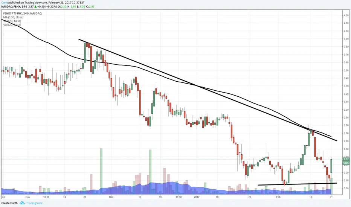Image resolution: width=351 pixels, height=207 pixels.
Task: Click the 3.00 price axis label
Action: pyautogui.click(x=346, y=110)
